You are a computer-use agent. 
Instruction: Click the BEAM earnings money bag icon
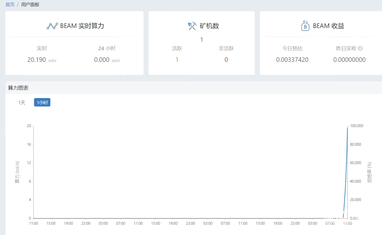click(305, 26)
